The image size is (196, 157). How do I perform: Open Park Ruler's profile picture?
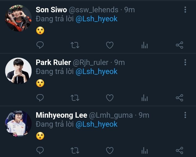[18, 71]
